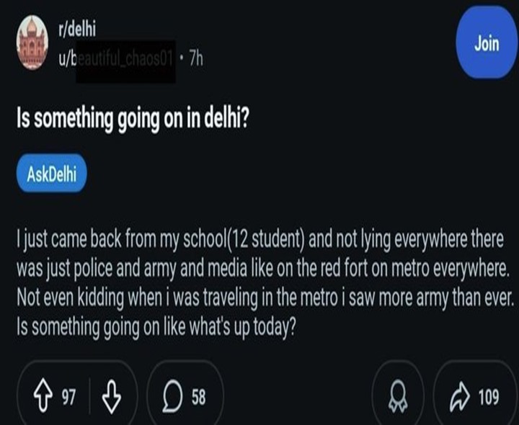
Task: Click the line mentioning police, army and media
Action: pyautogui.click(x=259, y=267)
